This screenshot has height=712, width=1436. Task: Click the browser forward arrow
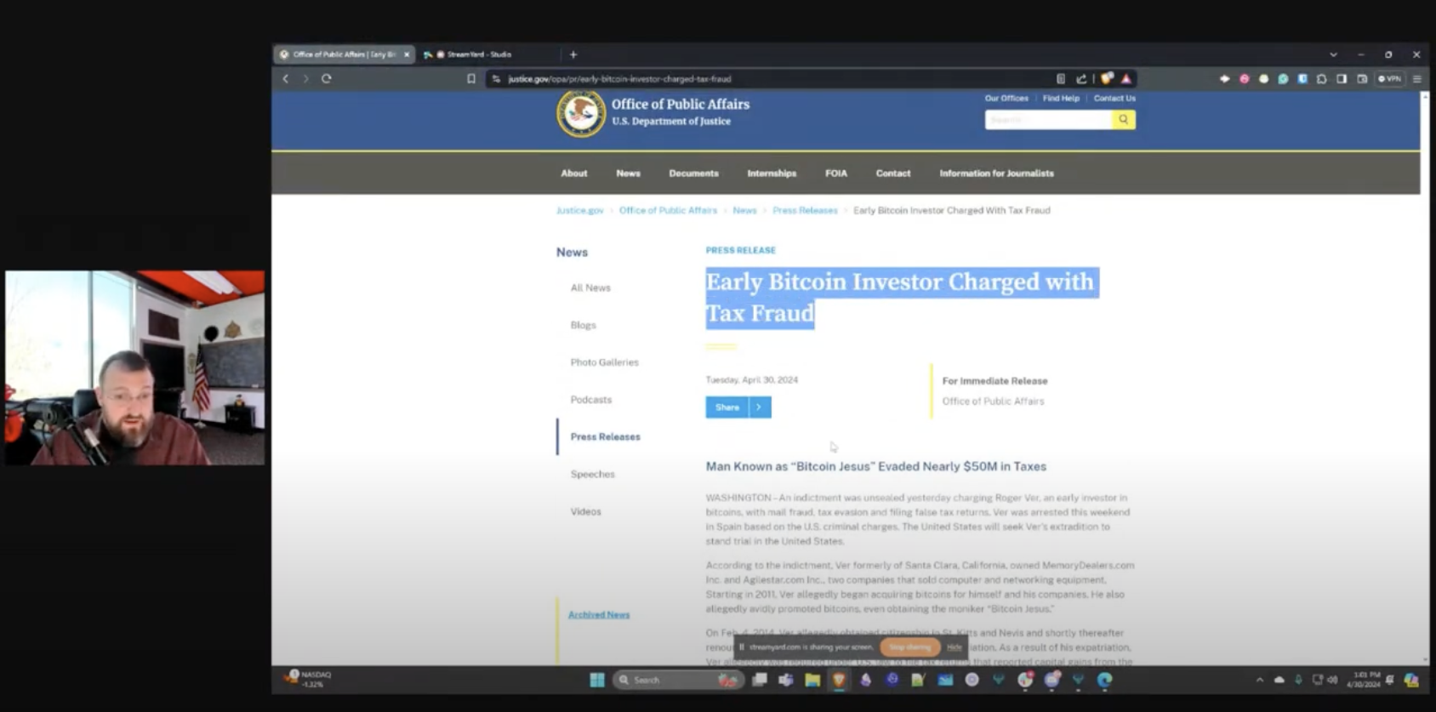305,78
